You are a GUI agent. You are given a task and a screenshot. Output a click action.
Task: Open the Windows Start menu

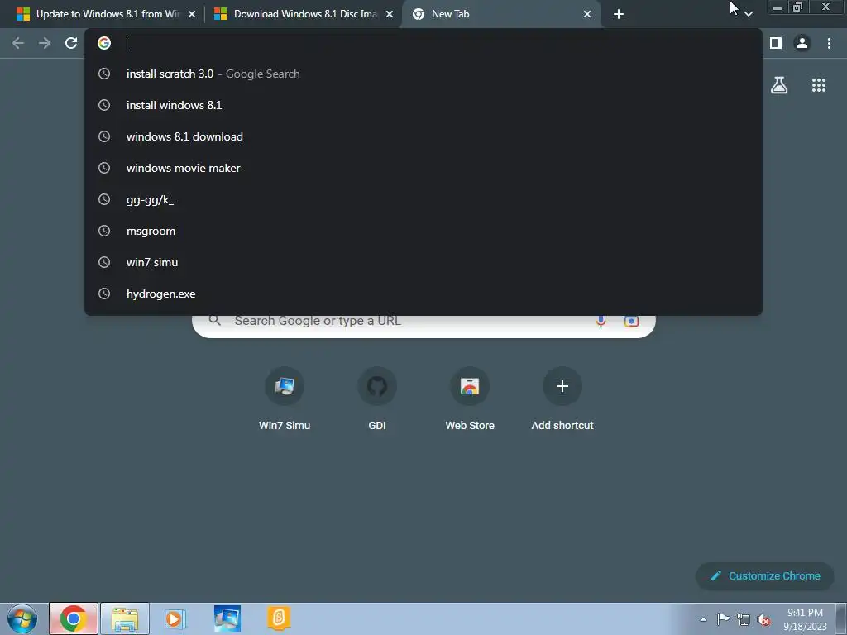coord(22,618)
